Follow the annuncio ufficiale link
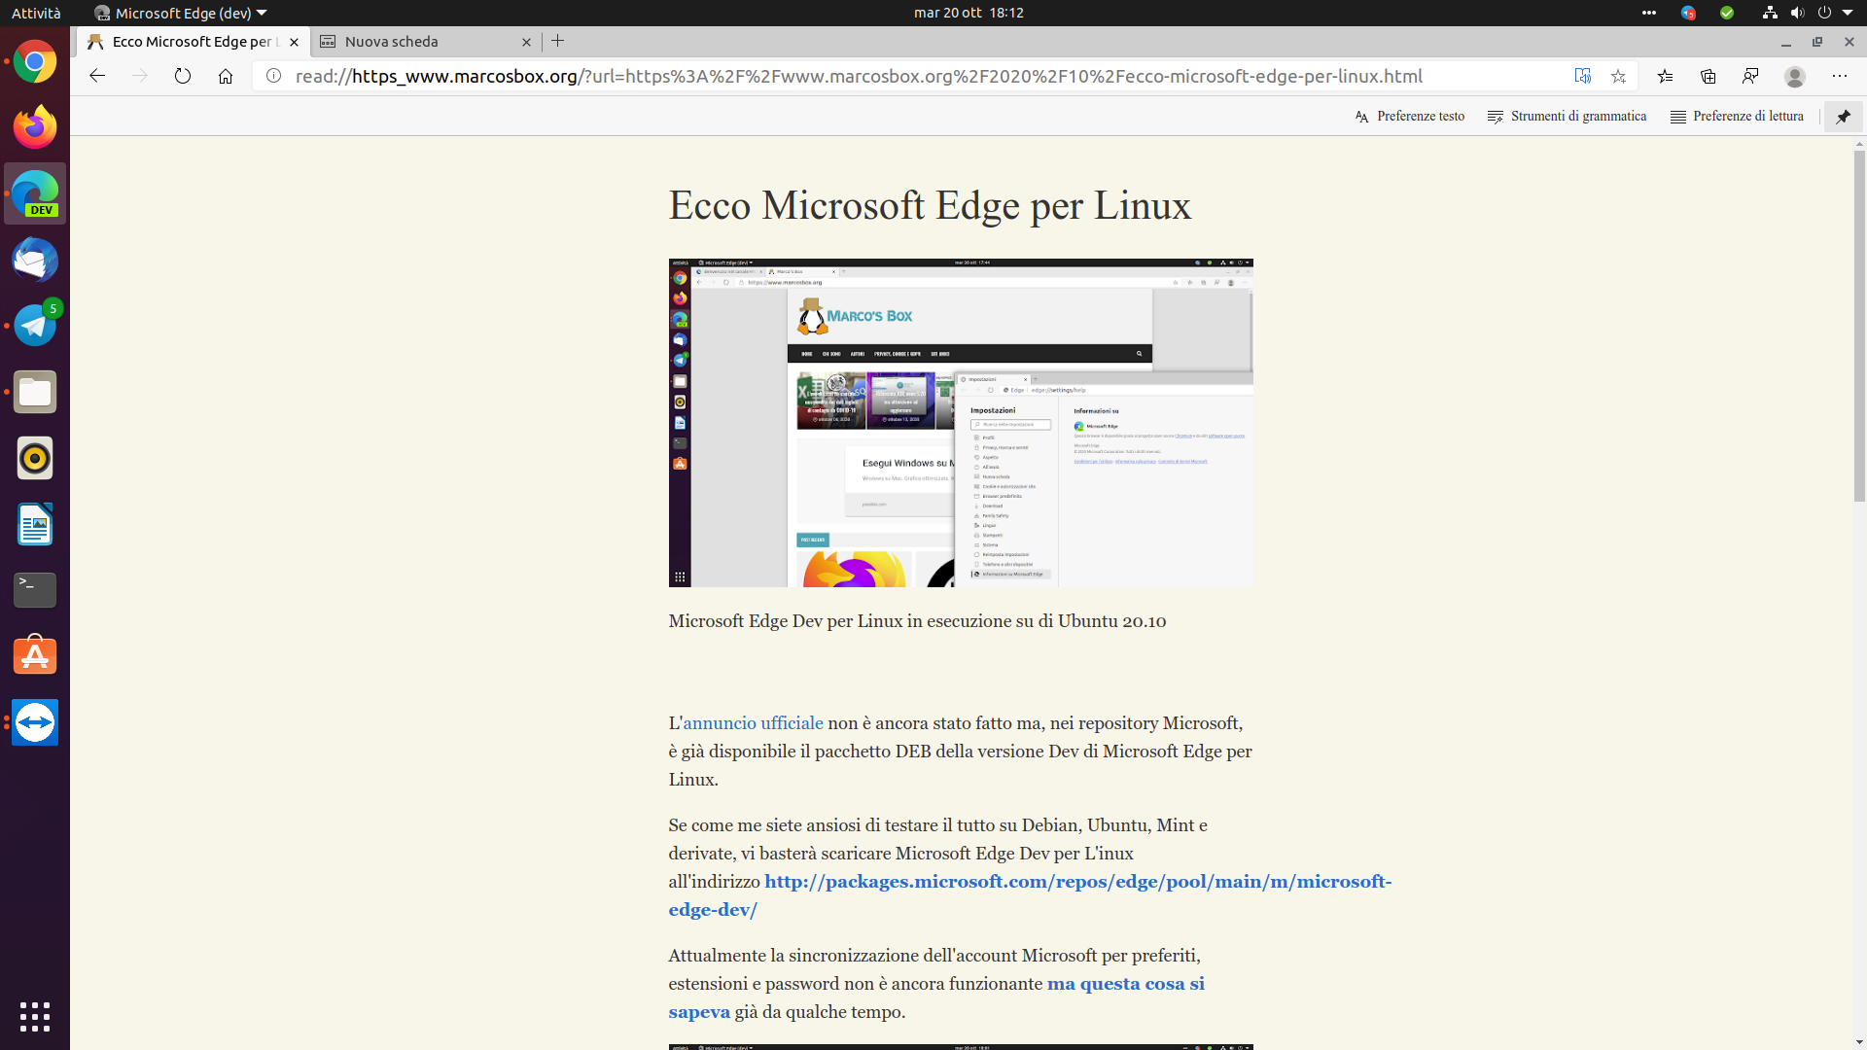The height and width of the screenshot is (1050, 1867). coord(753,723)
